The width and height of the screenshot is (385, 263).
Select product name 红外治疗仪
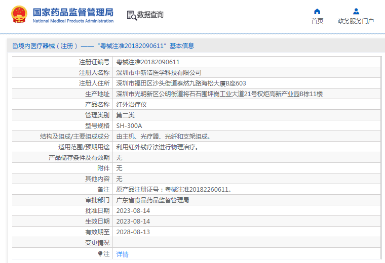[131, 105]
